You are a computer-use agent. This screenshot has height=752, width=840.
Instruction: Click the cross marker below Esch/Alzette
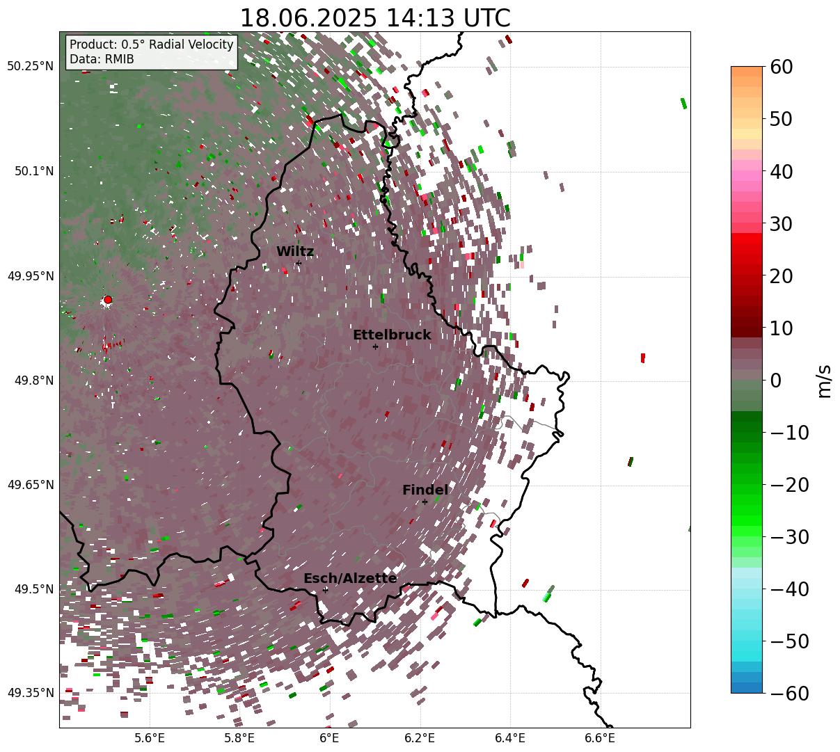coord(325,590)
